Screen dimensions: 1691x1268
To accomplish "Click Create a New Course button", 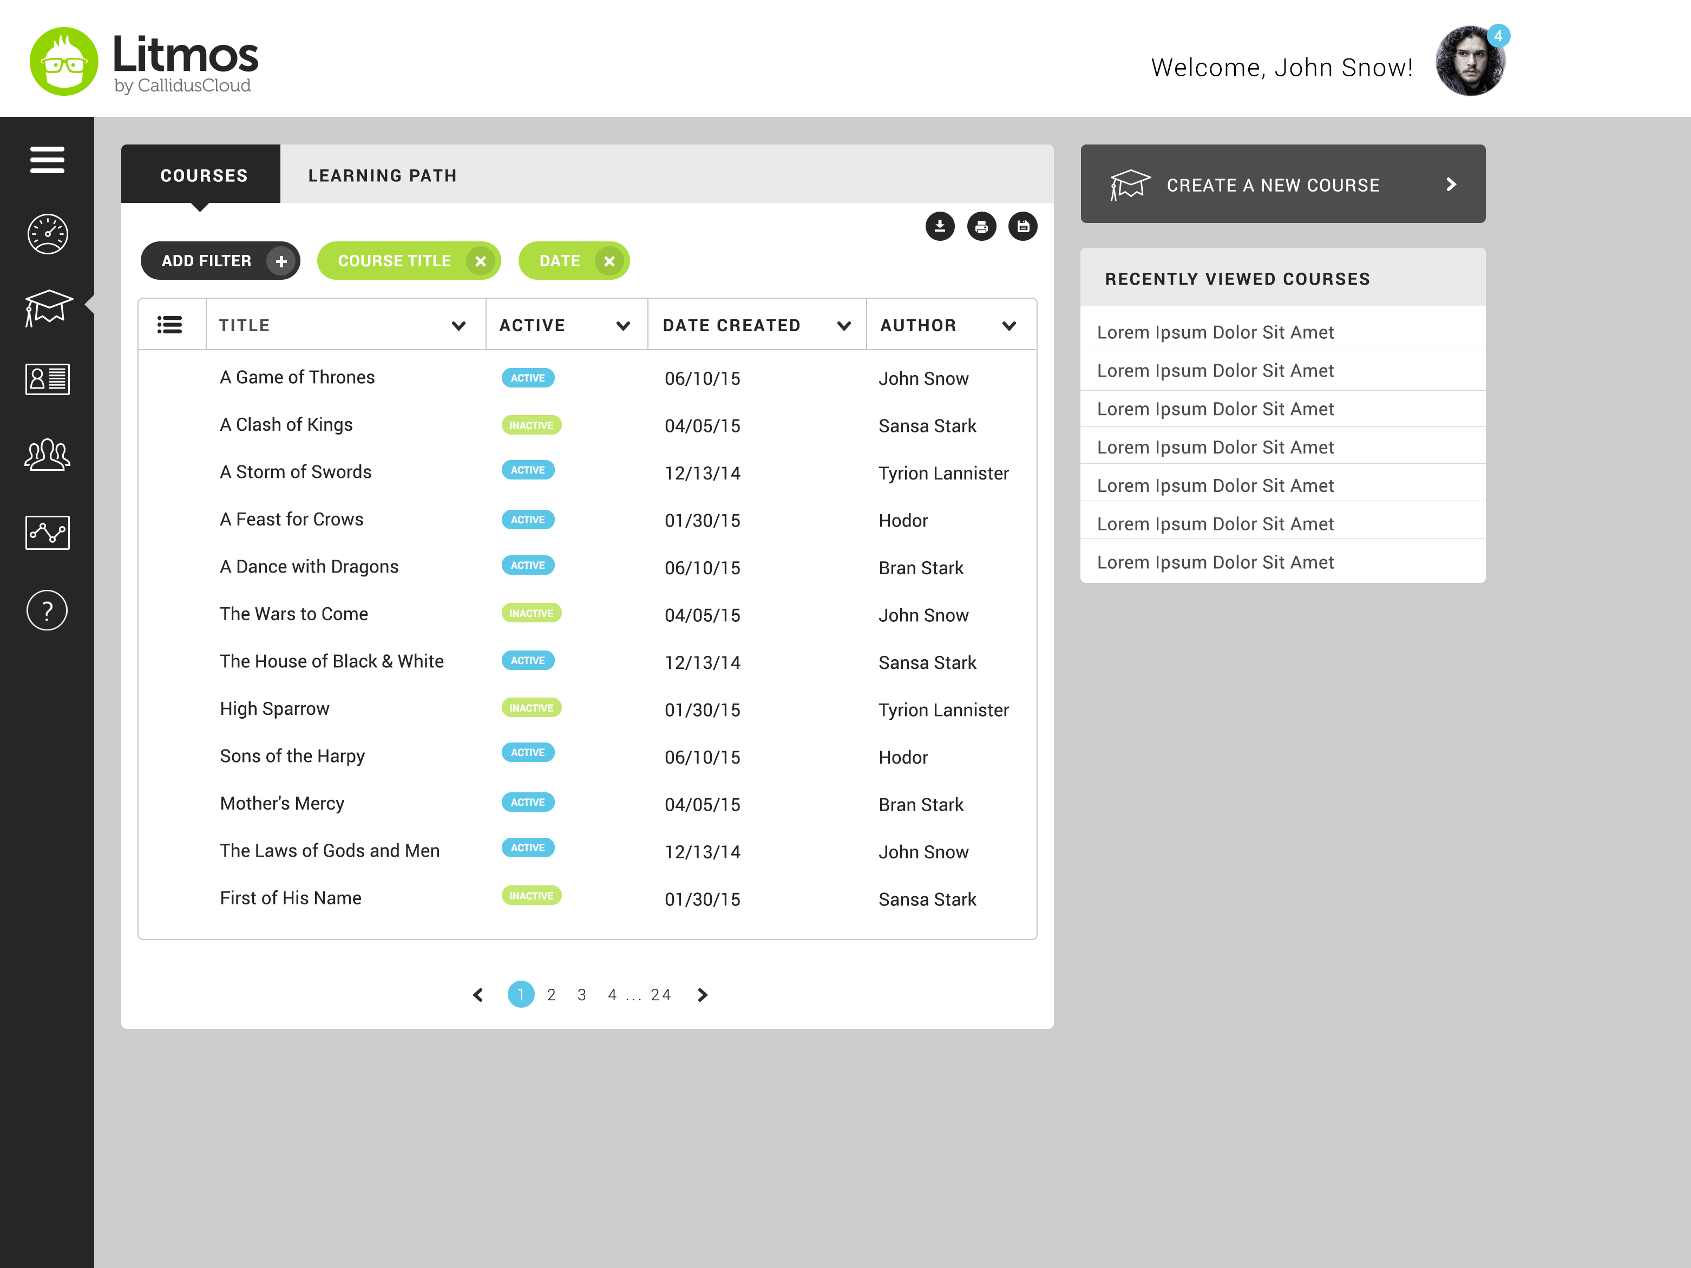I will [1282, 184].
